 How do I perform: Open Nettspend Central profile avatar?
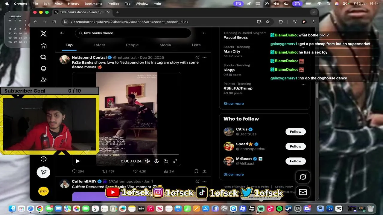pos(65,60)
